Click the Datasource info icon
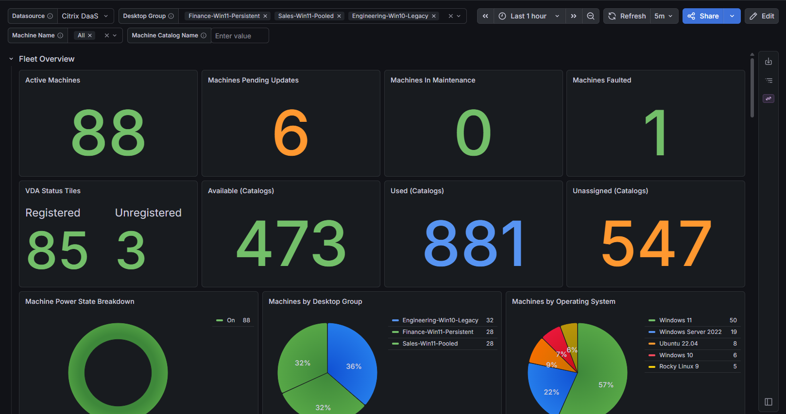 (x=50, y=16)
